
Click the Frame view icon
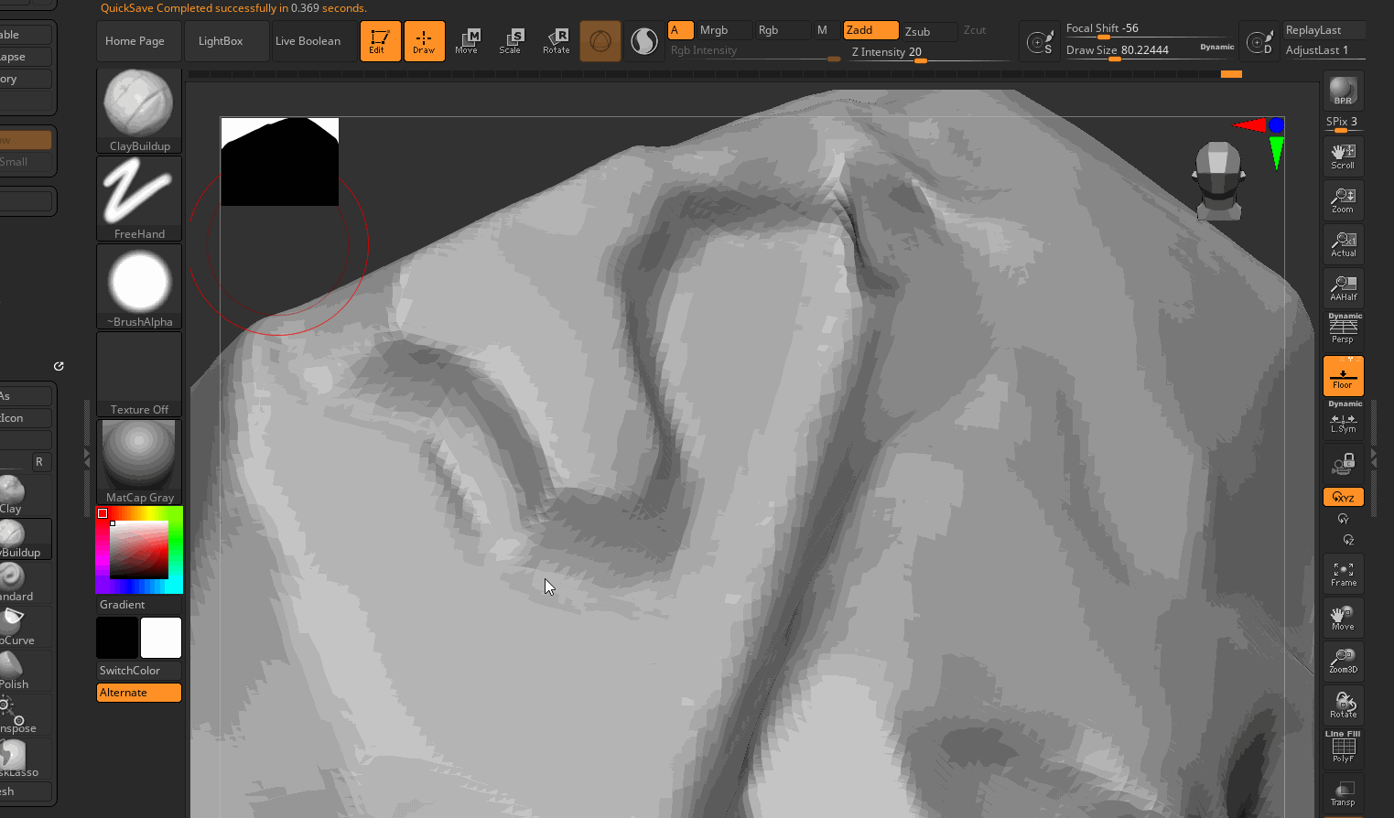click(1343, 574)
